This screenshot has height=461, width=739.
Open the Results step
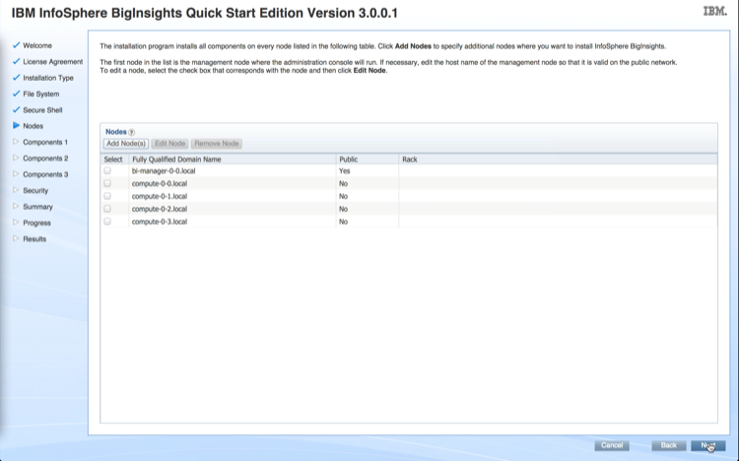click(x=34, y=239)
